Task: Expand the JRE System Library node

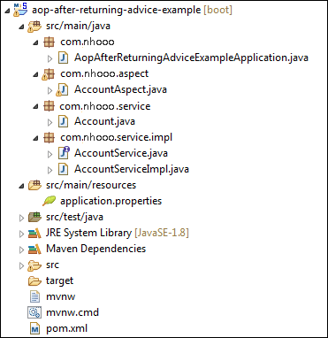Action: [21, 234]
